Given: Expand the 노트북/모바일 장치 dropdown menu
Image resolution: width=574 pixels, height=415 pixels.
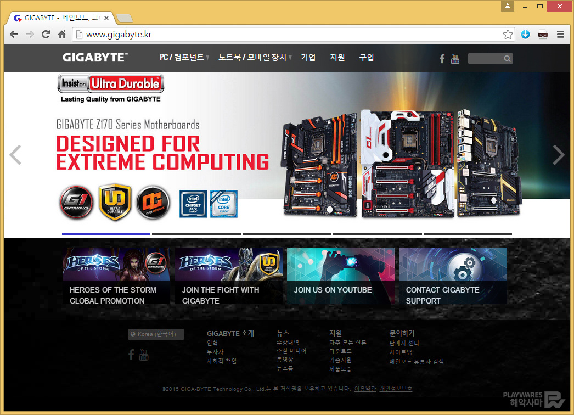Looking at the screenshot, I should pos(255,58).
